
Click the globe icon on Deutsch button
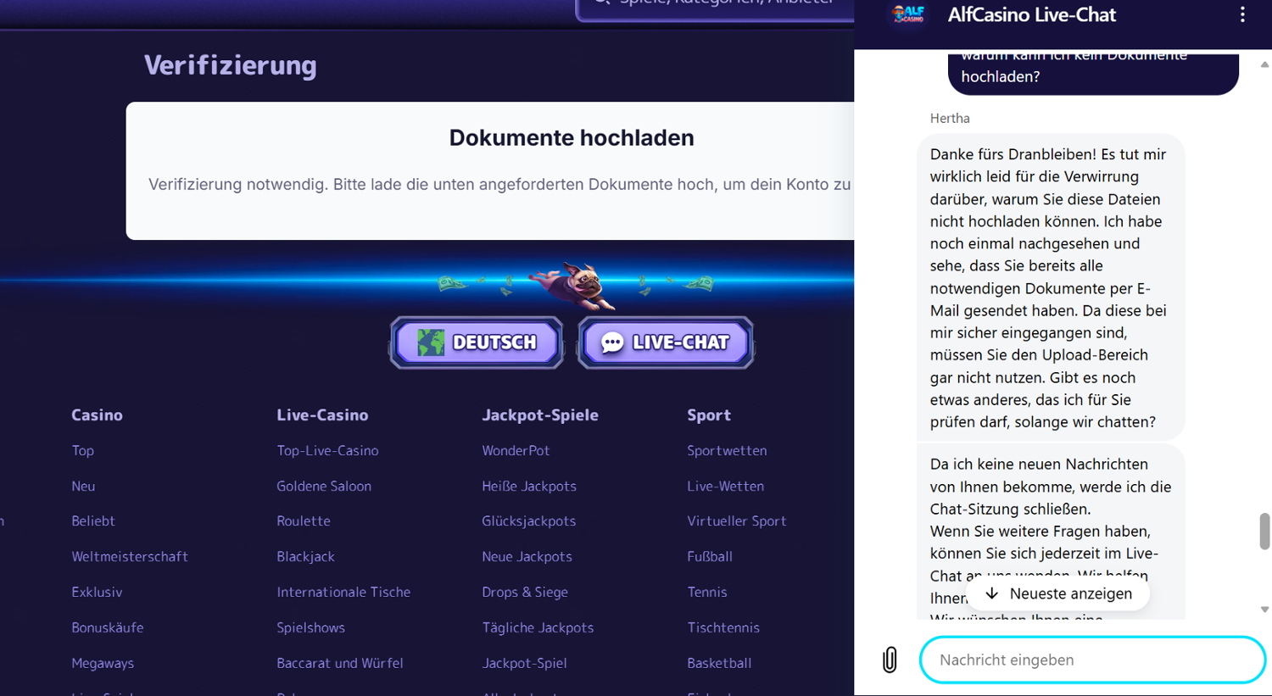coord(431,342)
